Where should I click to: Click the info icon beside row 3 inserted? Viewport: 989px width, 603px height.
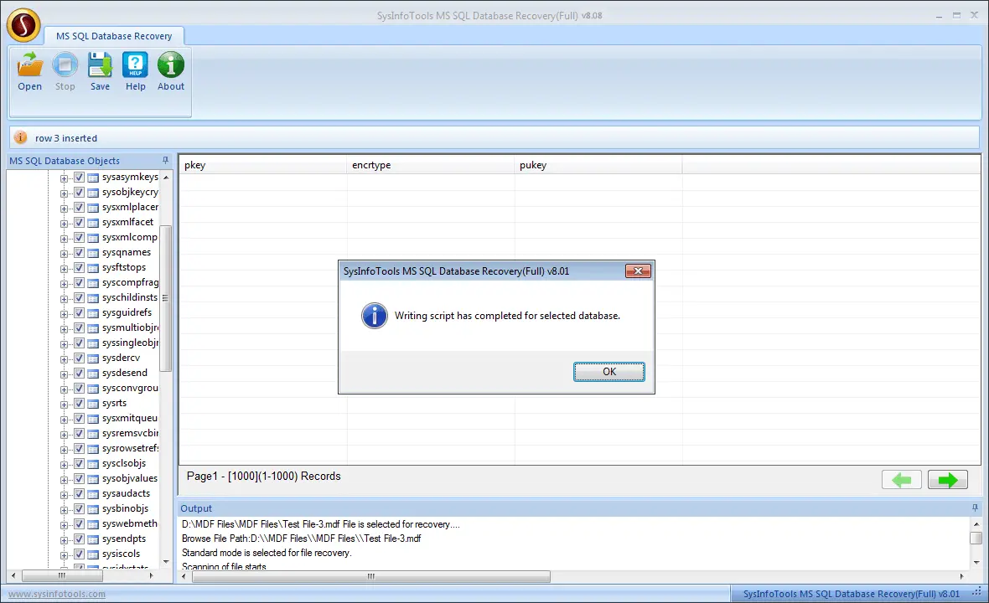click(20, 137)
